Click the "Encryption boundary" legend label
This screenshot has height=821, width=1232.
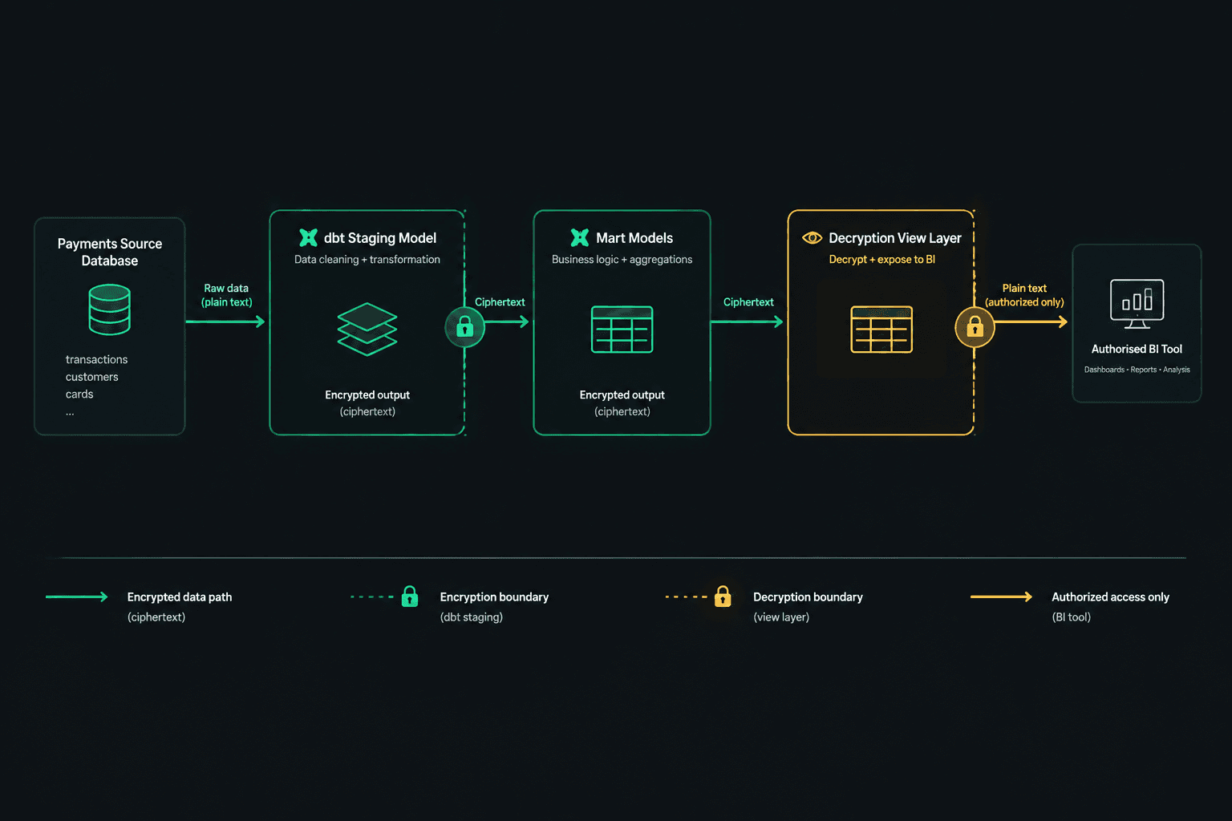(494, 597)
